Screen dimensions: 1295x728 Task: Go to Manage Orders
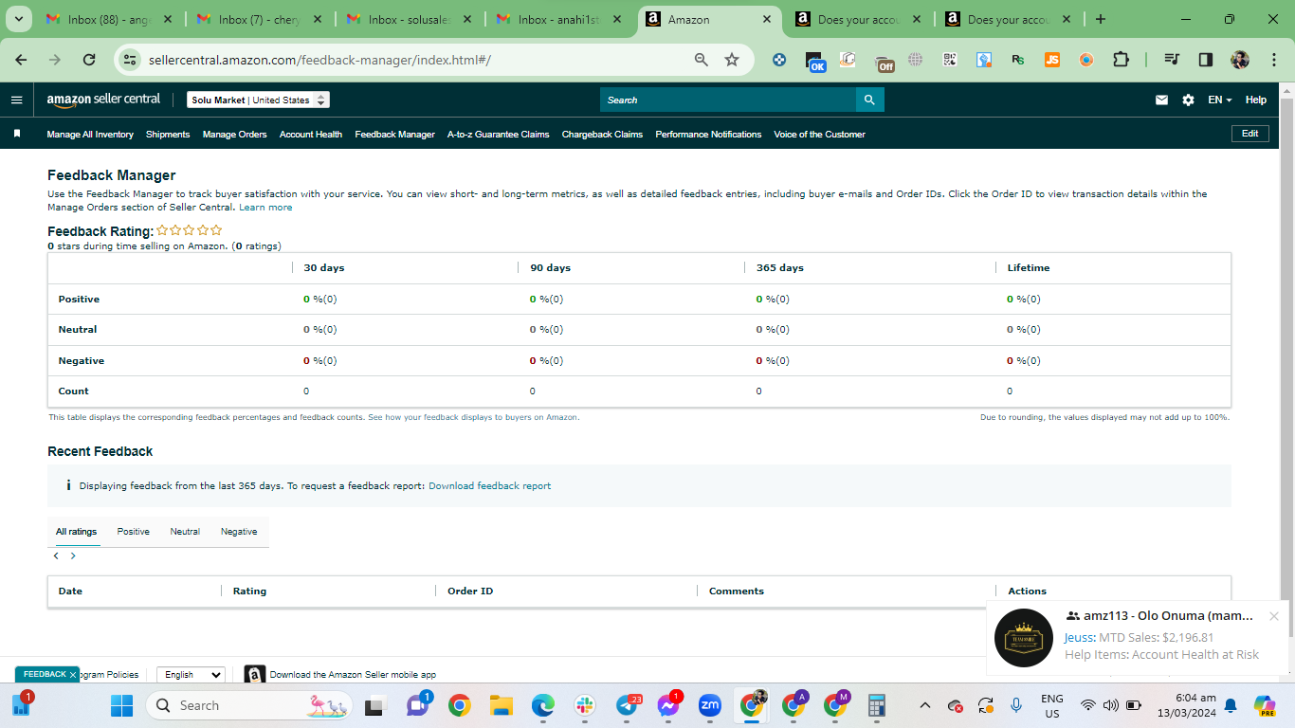point(234,135)
